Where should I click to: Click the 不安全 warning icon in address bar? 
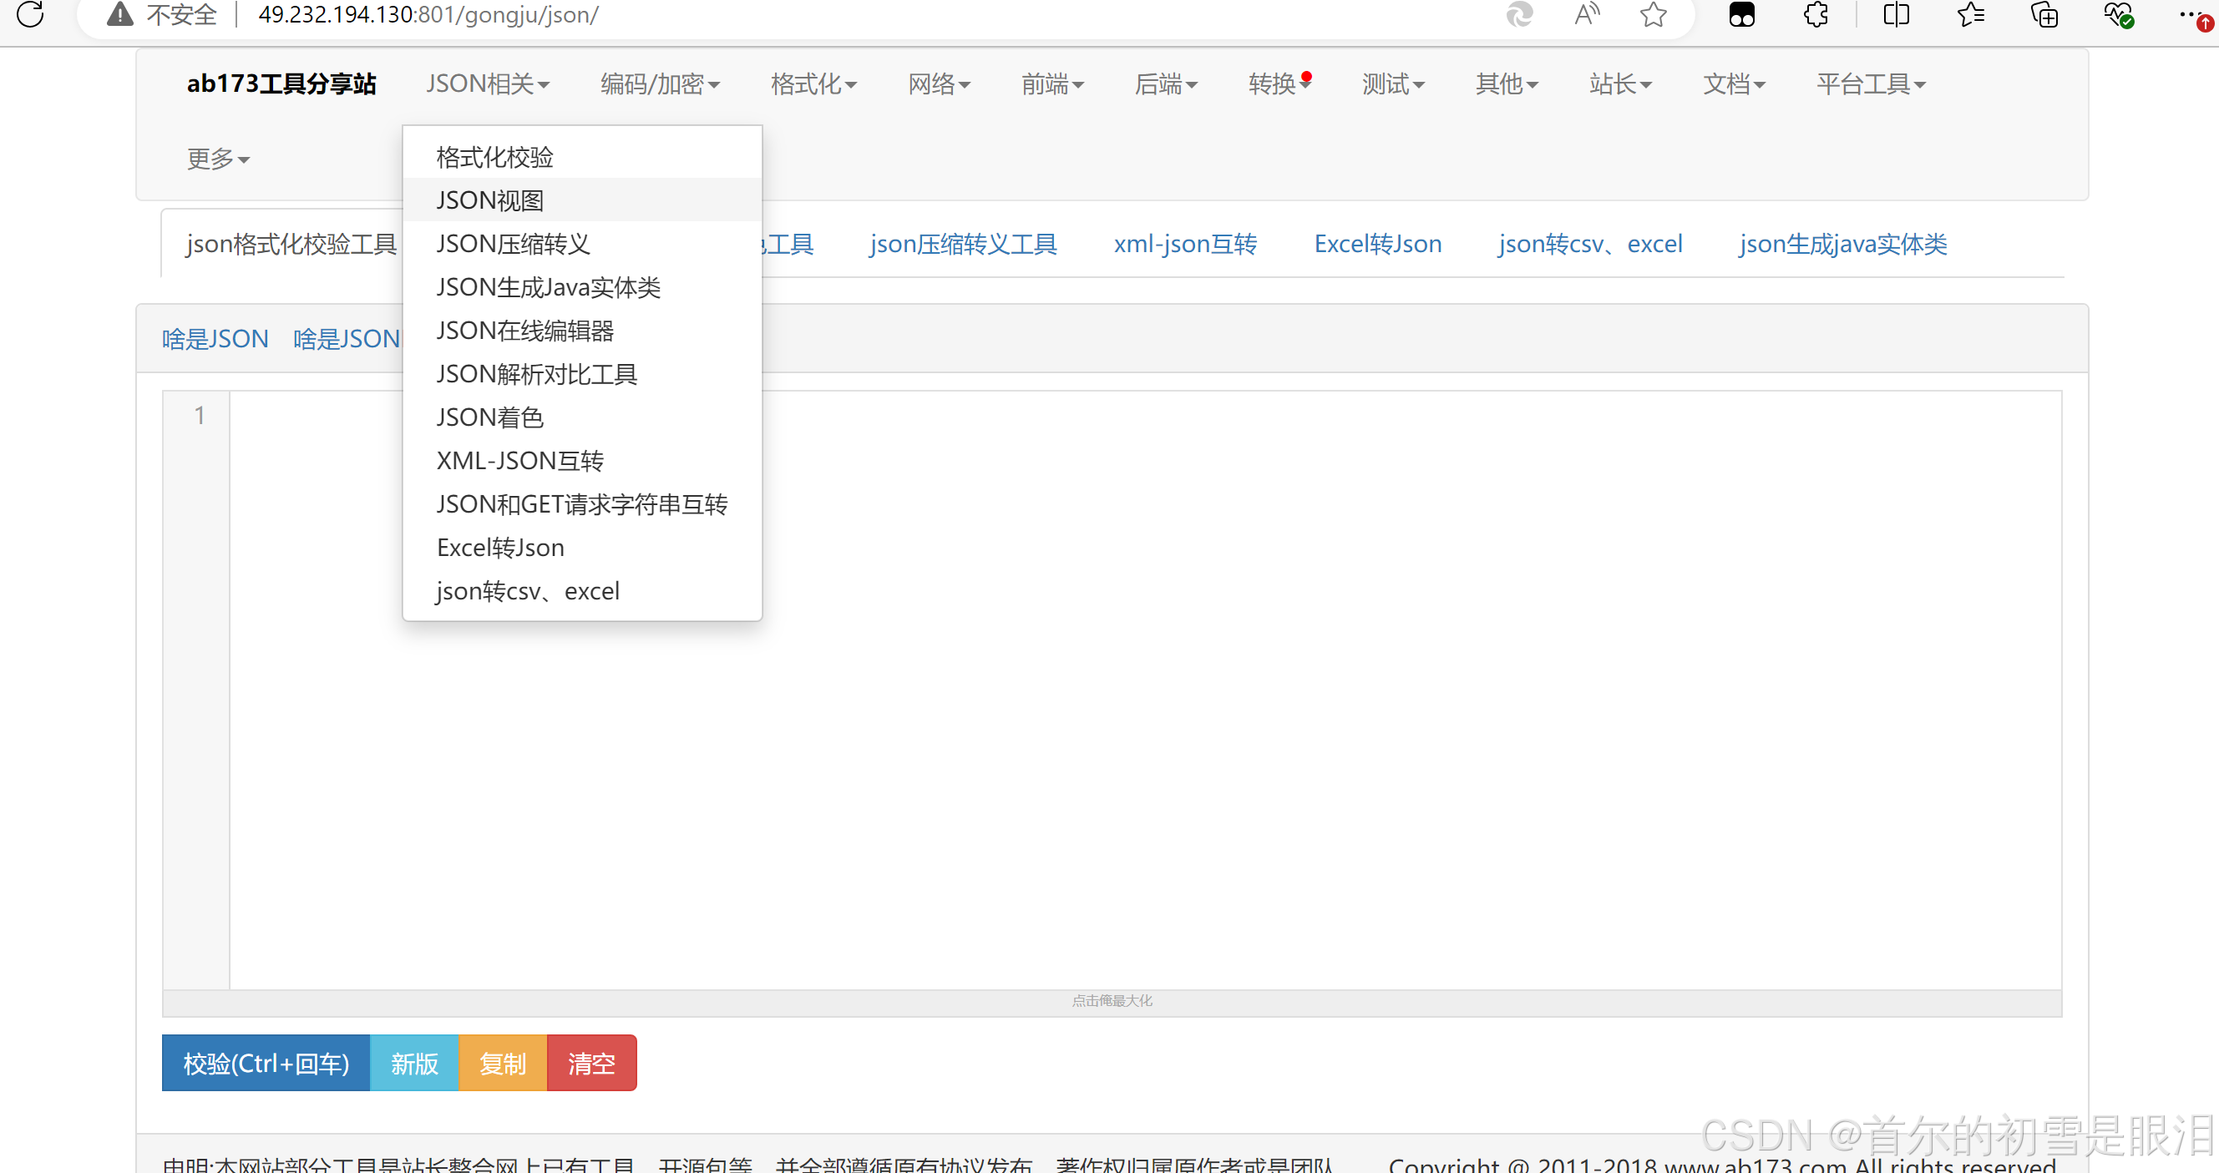coord(119,15)
